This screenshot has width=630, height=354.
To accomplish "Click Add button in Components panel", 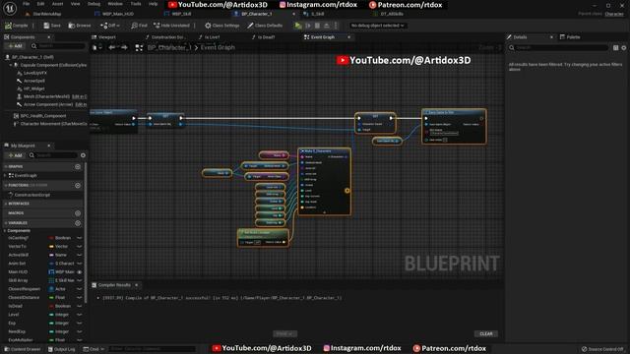I will 16,46.
